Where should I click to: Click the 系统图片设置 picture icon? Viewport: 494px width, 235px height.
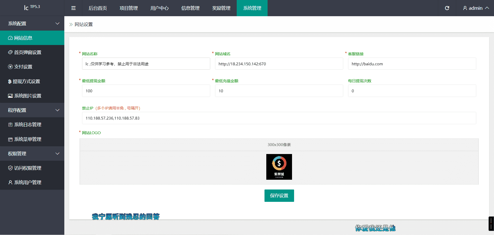tap(10, 96)
